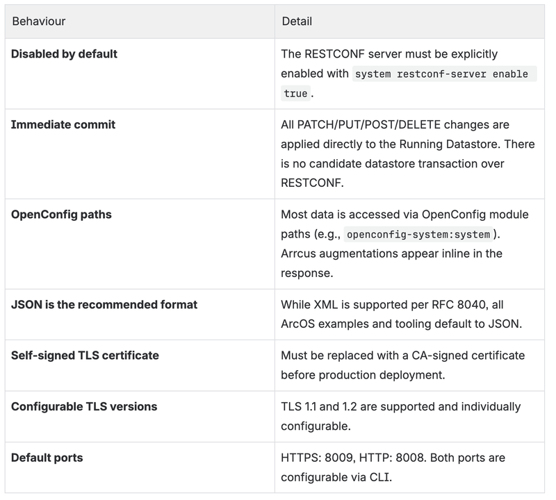Select the Configurable TLS versions label
The height and width of the screenshot is (500, 556).
84,406
